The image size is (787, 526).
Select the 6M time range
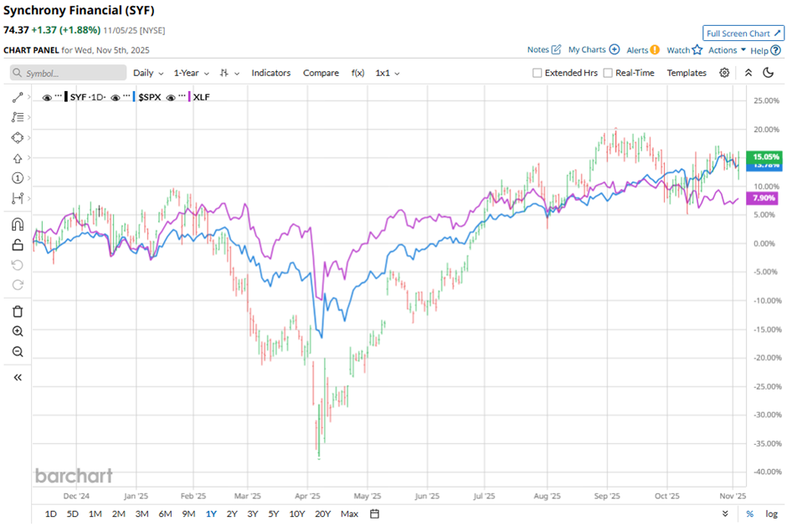(x=165, y=513)
